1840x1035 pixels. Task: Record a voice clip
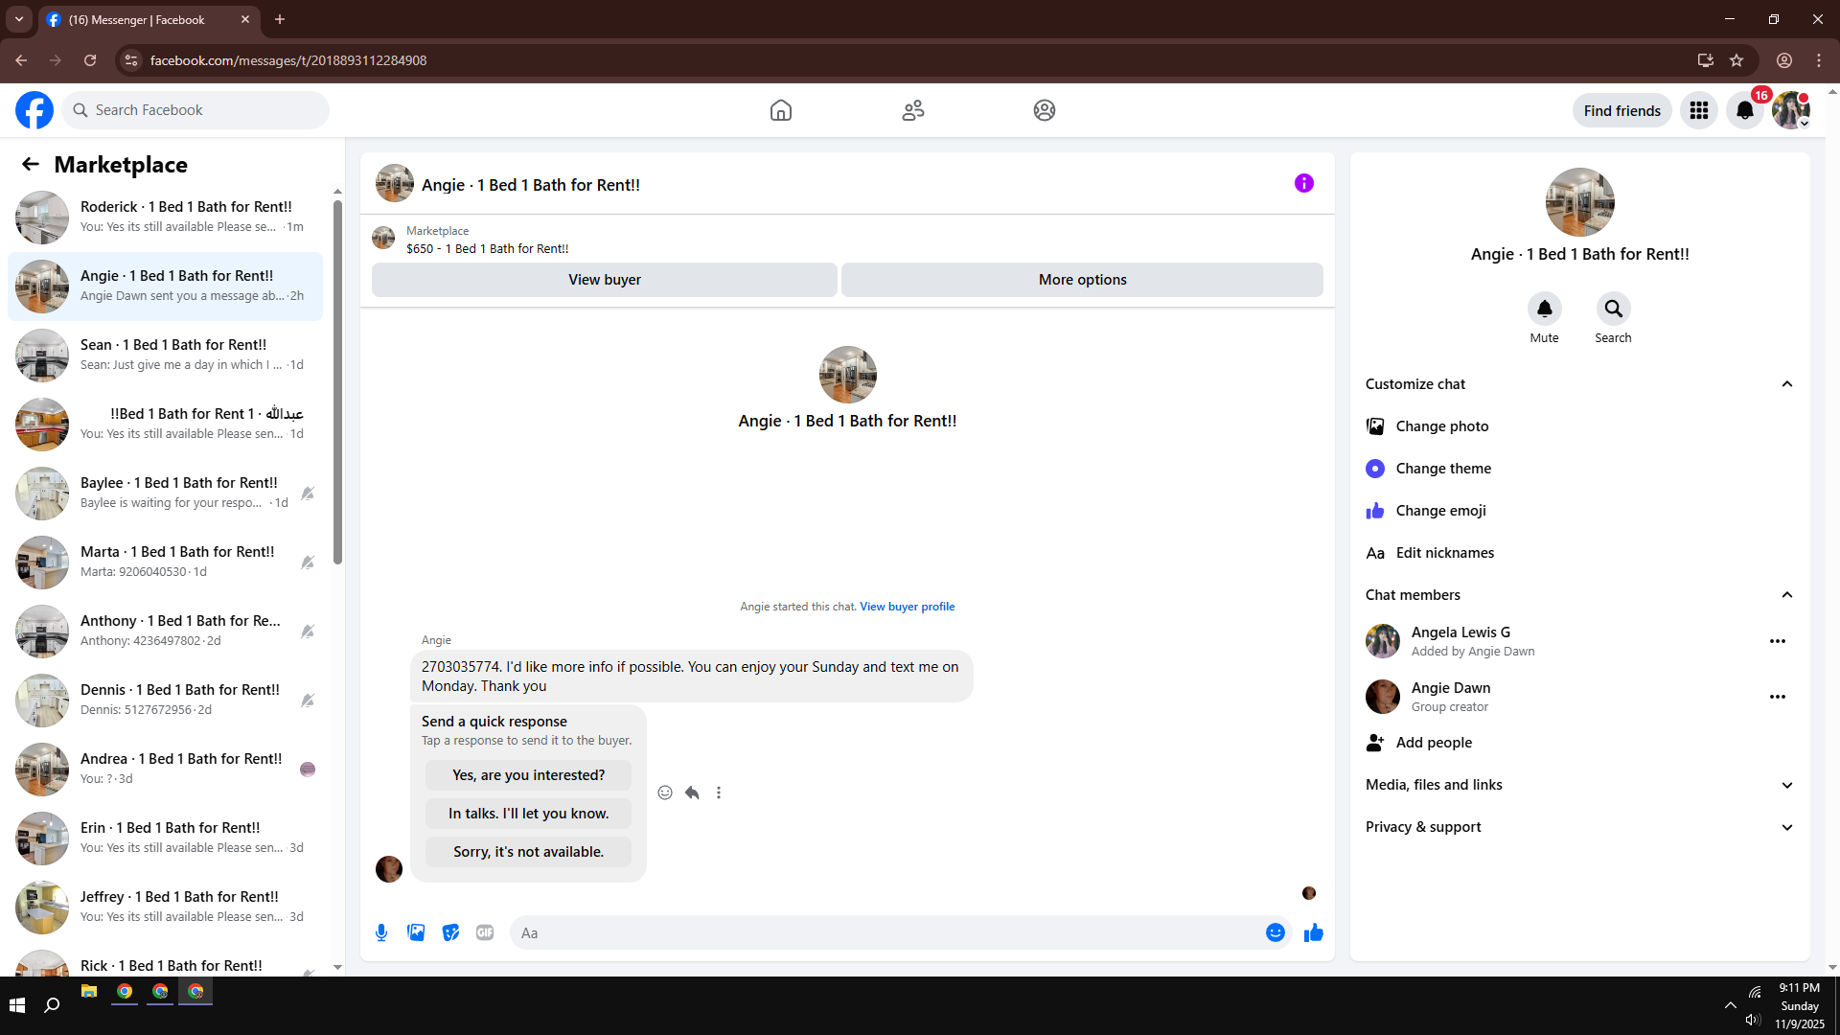coord(381,932)
